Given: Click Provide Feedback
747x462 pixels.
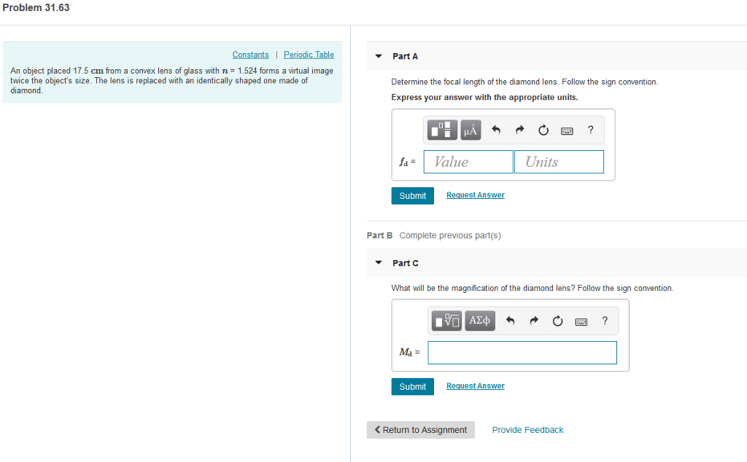Looking at the screenshot, I should [x=527, y=429].
